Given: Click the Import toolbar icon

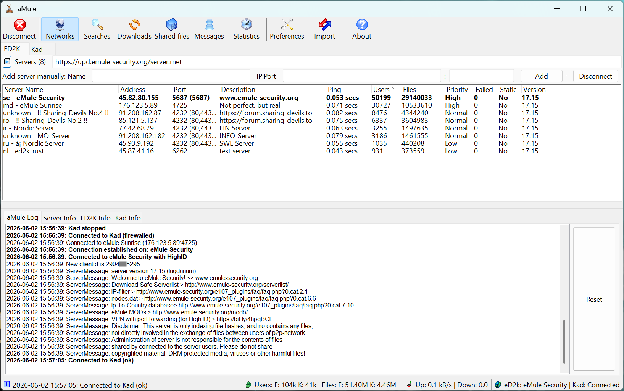Looking at the screenshot, I should point(324,29).
